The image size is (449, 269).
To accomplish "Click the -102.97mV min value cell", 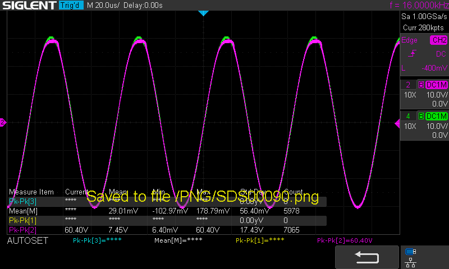I will click(170, 211).
